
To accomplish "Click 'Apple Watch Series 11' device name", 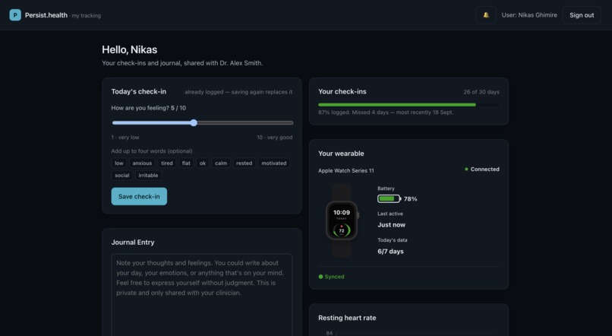I will click(x=345, y=171).
